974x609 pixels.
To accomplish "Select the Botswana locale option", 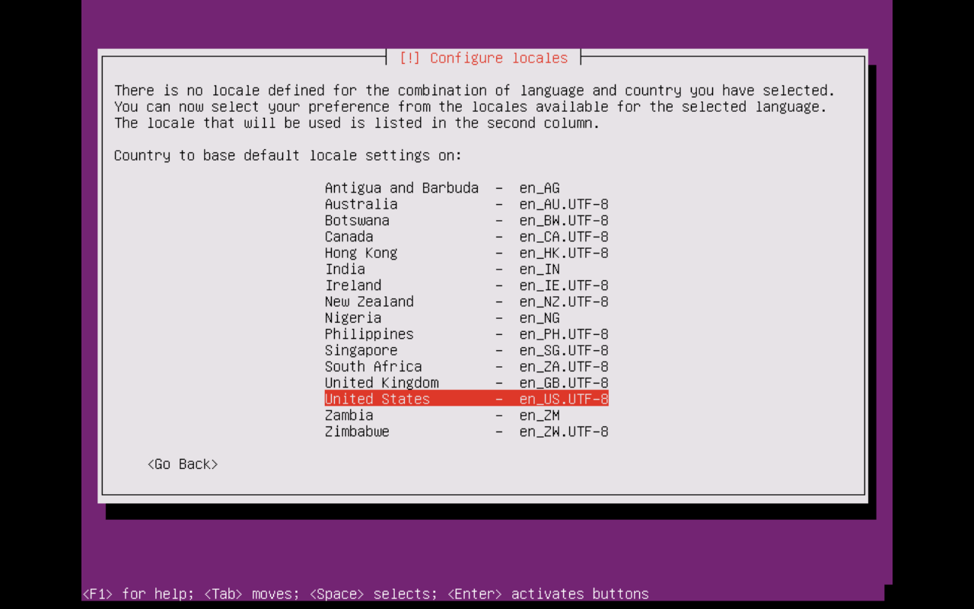I will (466, 221).
